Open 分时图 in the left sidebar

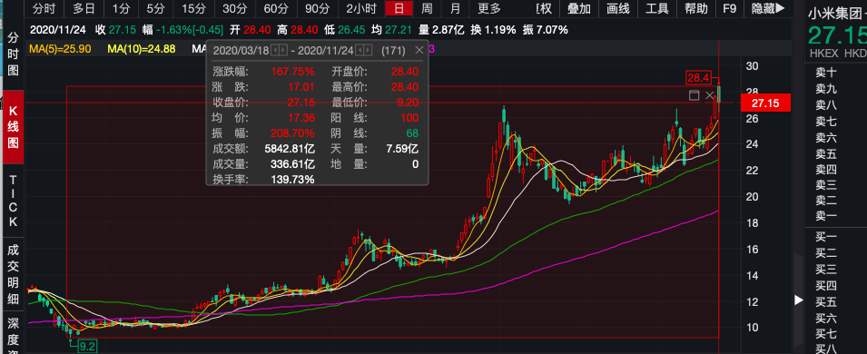[x=14, y=54]
